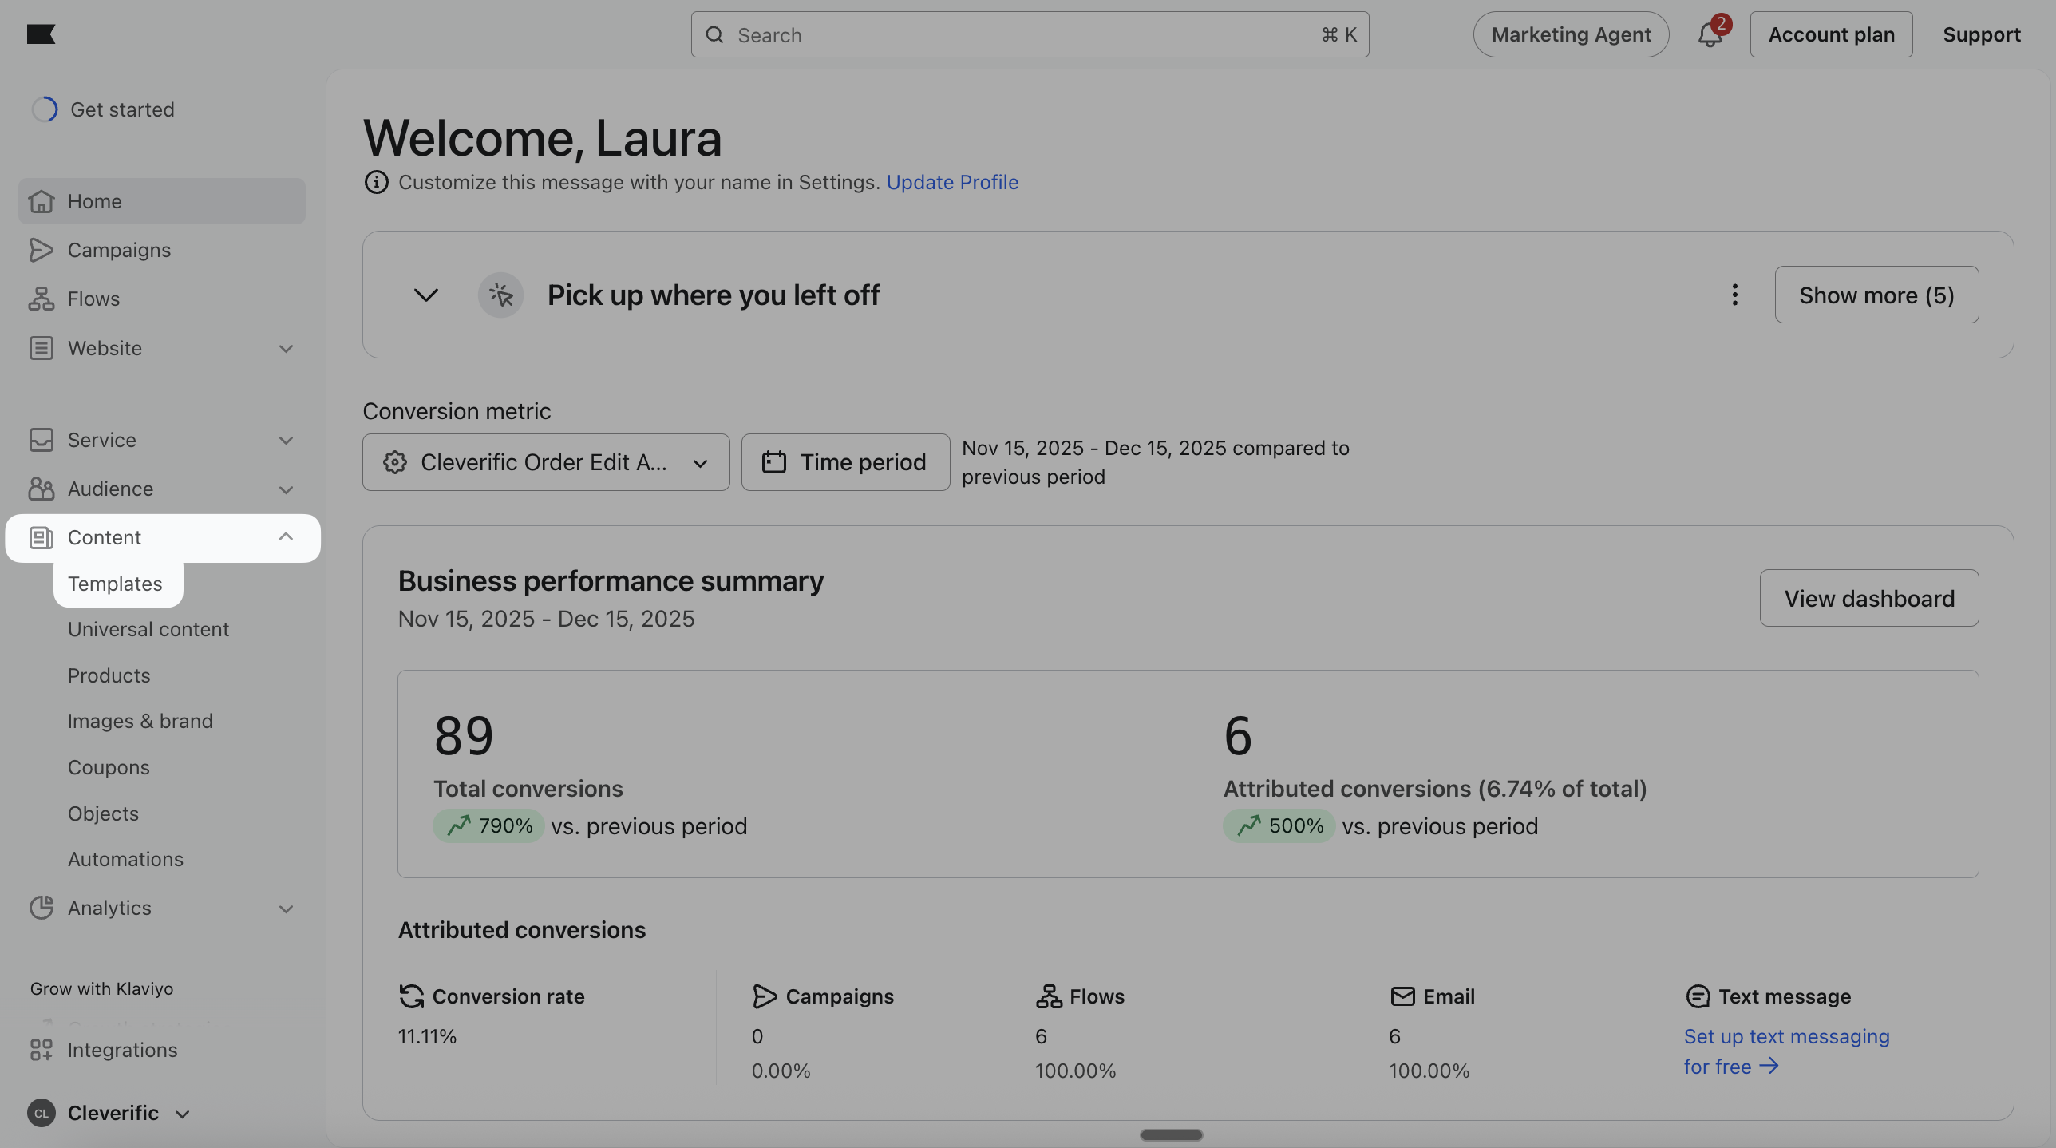The width and height of the screenshot is (2056, 1148).
Task: Collapse the Content sidebar menu
Action: [x=286, y=537]
